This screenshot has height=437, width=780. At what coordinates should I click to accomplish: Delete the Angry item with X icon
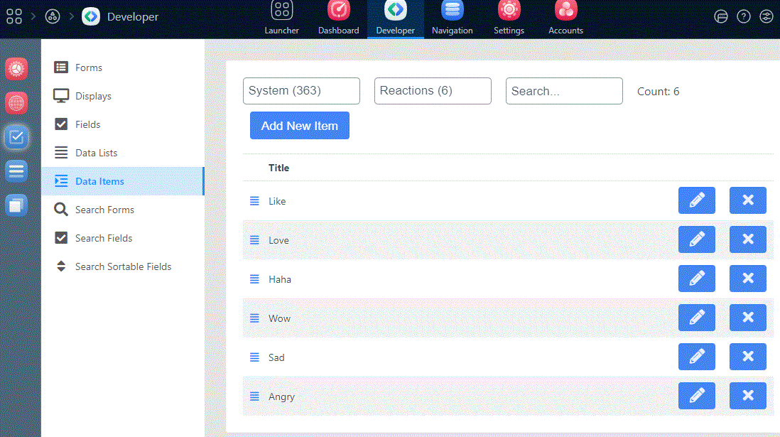pos(747,396)
